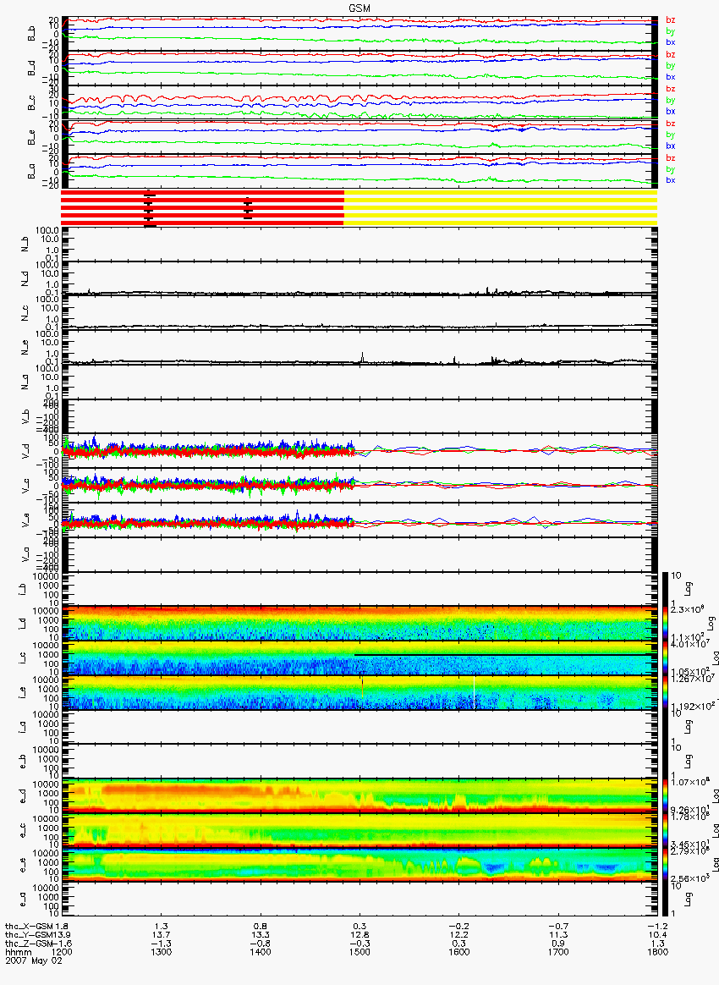The height and width of the screenshot is (985, 719).
Task: Click the black marker near 1300 in red bar
Action: point(150,208)
